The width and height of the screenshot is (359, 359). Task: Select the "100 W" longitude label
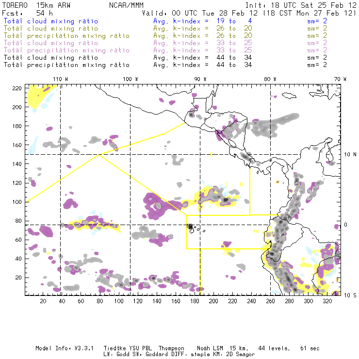click(x=131, y=79)
